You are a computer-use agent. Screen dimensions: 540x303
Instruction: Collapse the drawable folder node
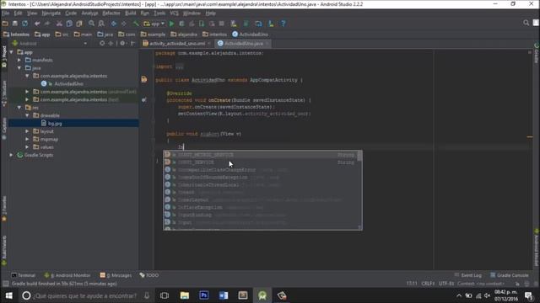(27, 115)
